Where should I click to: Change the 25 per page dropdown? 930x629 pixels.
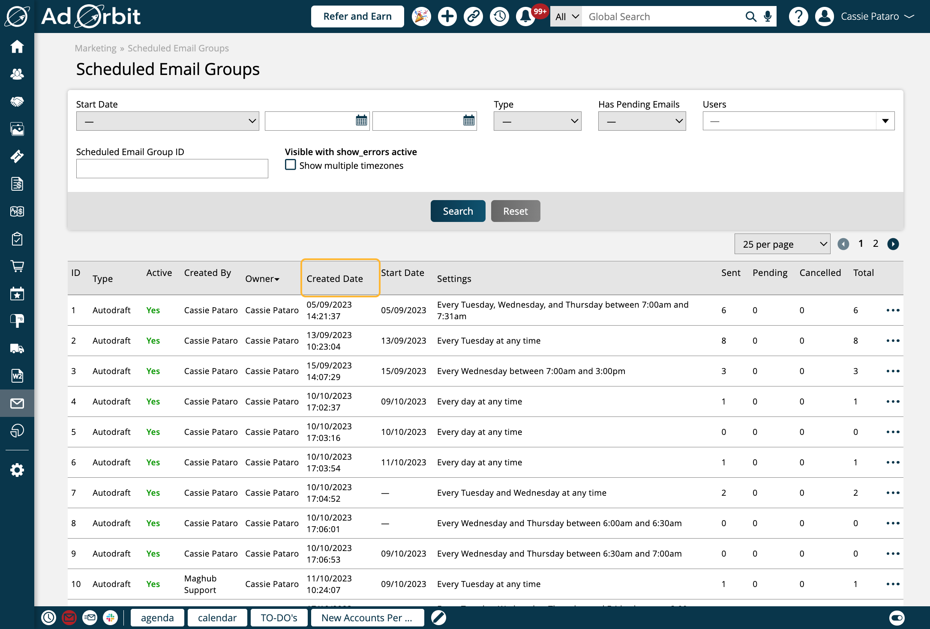[x=782, y=244]
